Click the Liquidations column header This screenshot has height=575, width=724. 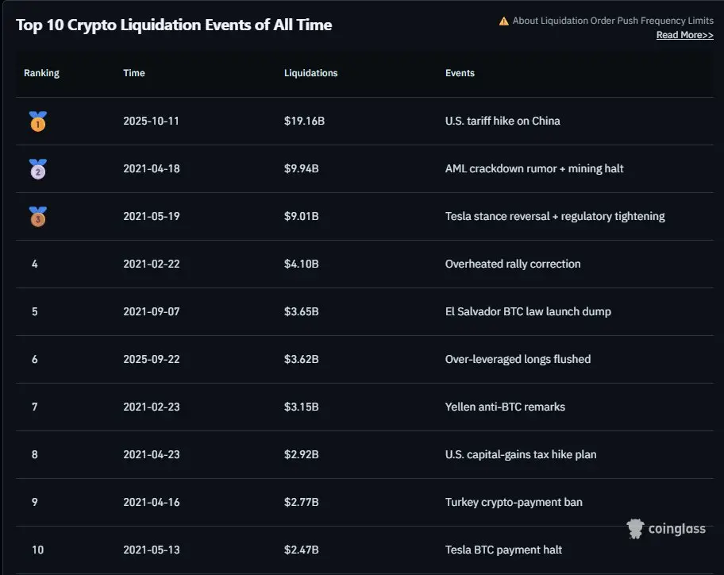coord(310,73)
